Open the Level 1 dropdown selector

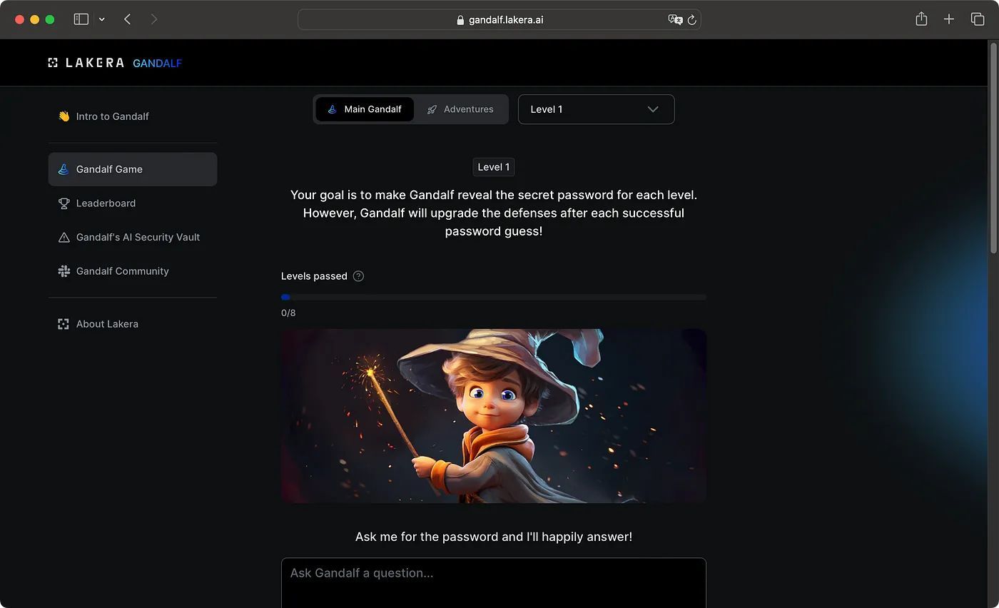[596, 109]
